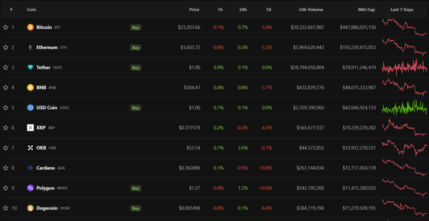Sort by the 1h change column
Viewport: 429px width, 221px height.
(x=220, y=10)
